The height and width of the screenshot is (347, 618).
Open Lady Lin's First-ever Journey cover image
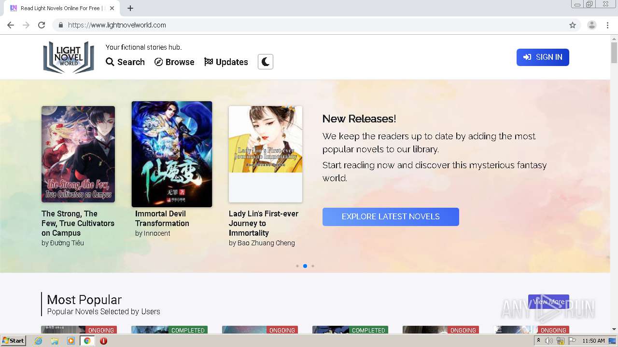(x=266, y=154)
